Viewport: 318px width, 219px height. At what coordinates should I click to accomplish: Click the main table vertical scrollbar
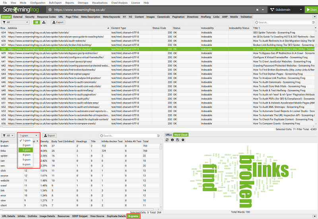[316, 46]
